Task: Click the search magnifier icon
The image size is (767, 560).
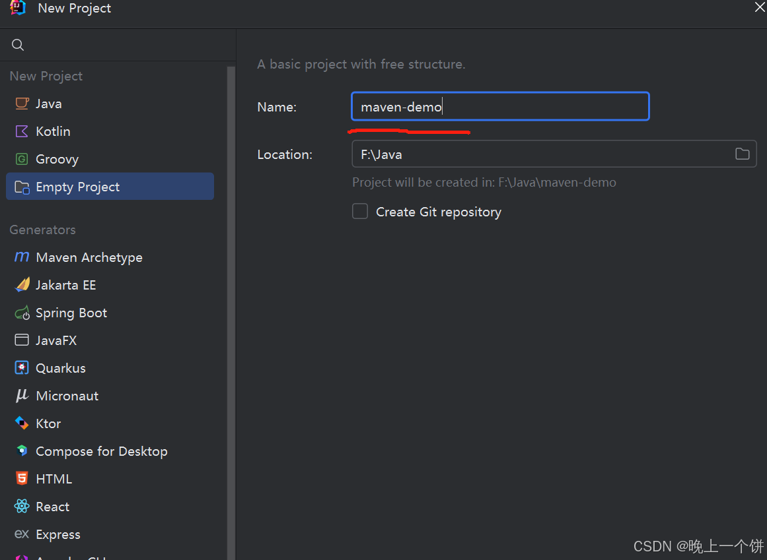Action: 18,45
